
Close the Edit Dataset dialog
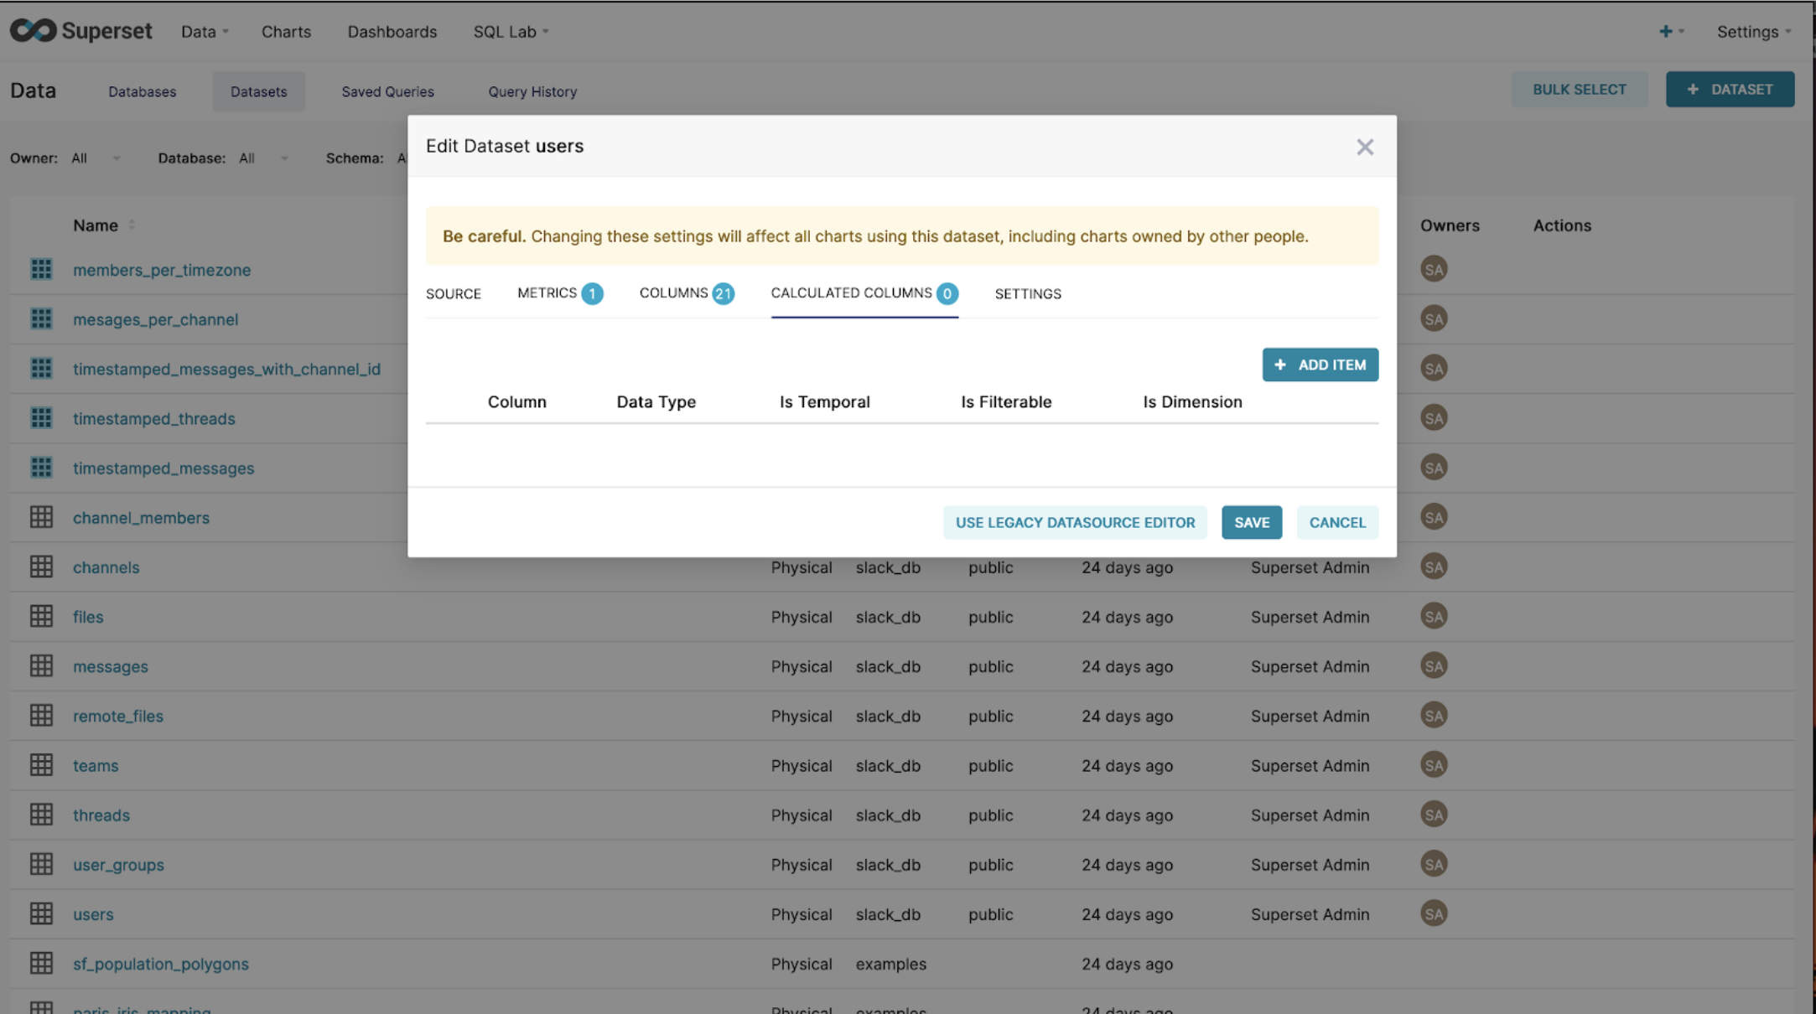pos(1365,147)
